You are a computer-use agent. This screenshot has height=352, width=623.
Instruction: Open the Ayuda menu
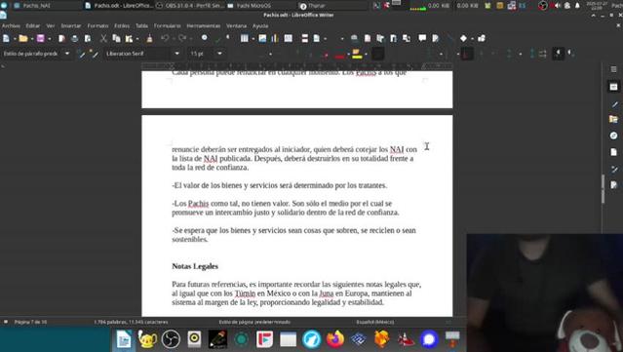(x=260, y=25)
